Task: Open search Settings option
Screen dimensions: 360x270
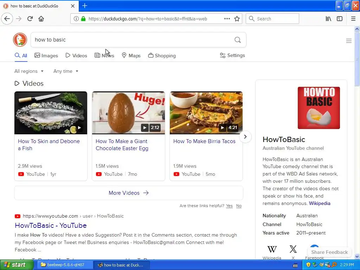Action: (x=232, y=55)
